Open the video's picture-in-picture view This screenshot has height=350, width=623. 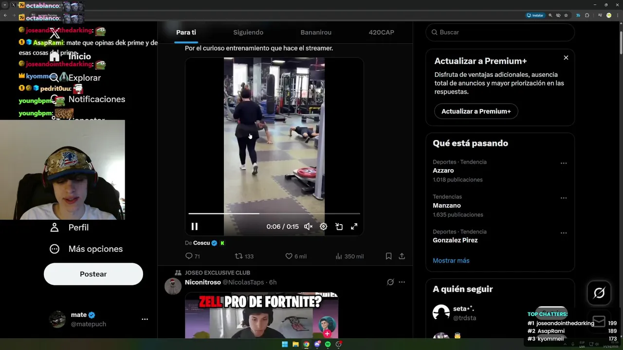point(339,227)
